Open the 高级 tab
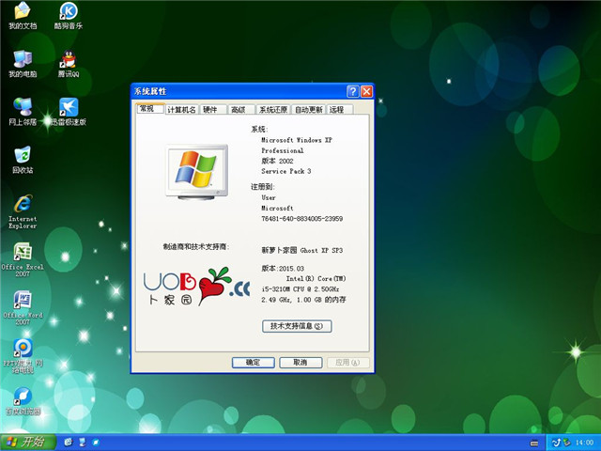This screenshot has height=451, width=601. click(240, 110)
